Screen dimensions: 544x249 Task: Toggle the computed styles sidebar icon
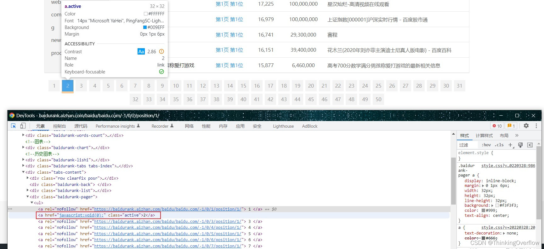[x=530, y=145]
